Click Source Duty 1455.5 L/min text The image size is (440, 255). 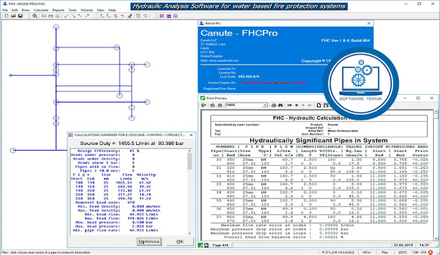tap(132, 144)
